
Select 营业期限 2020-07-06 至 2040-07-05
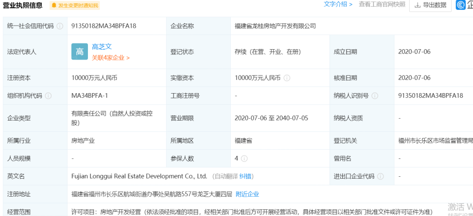pos(272,118)
